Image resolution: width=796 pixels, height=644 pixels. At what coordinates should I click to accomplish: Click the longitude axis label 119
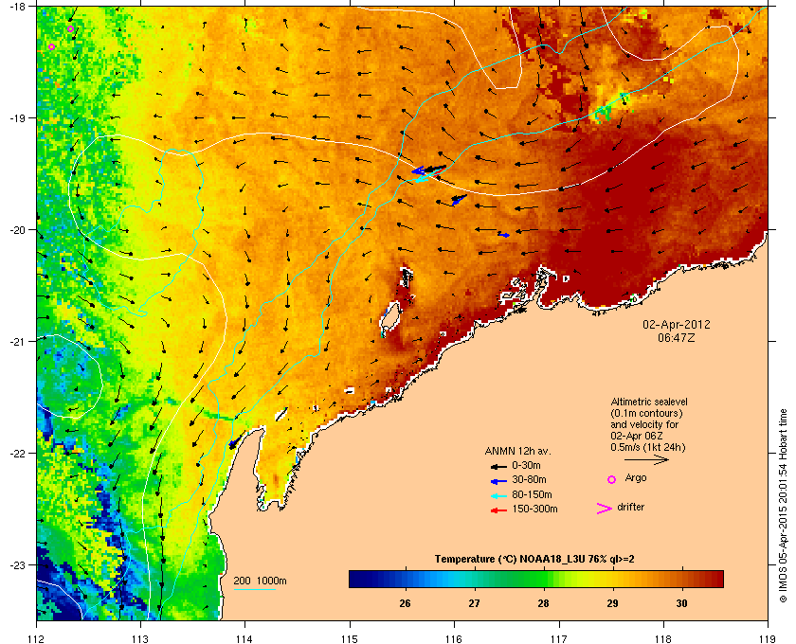coord(768,638)
